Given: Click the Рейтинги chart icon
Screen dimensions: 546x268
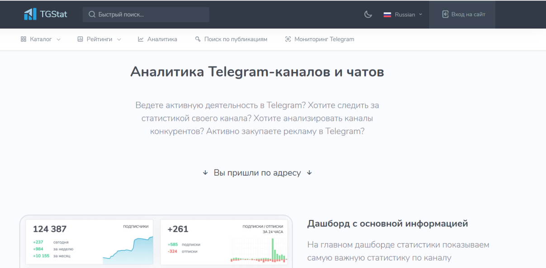Looking at the screenshot, I should [80, 39].
